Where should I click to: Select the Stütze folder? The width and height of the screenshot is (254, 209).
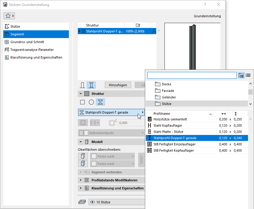pos(197,104)
